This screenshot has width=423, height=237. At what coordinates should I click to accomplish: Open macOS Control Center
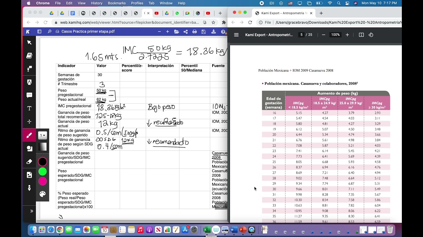[347, 3]
